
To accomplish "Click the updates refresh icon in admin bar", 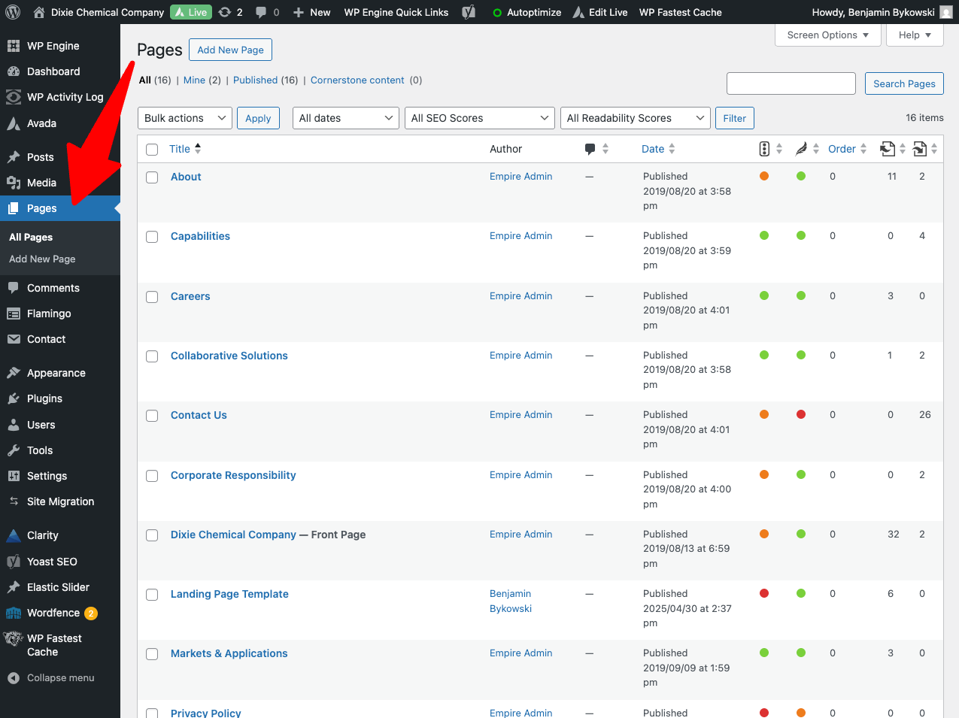I will (x=225, y=12).
